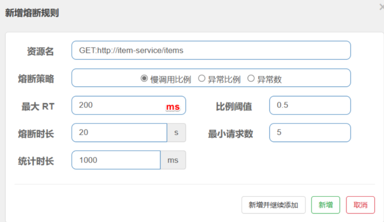Click the 资源名 field label

40,52
